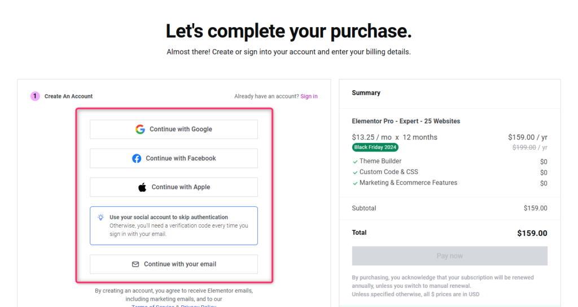Continue with Google sign-up
The height and width of the screenshot is (307, 578).
click(174, 129)
